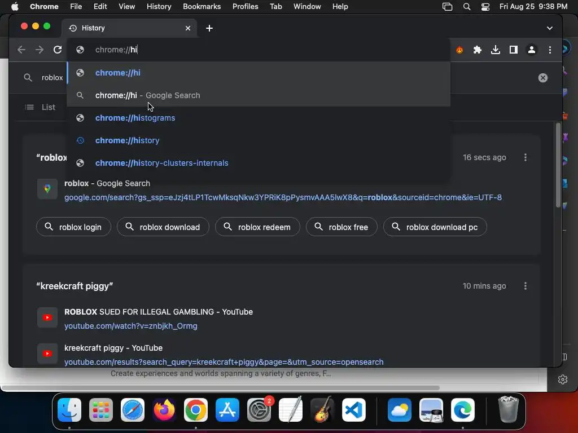Image resolution: width=578 pixels, height=433 pixels.
Task: Open Spotlight search in menu bar
Action: click(x=467, y=7)
